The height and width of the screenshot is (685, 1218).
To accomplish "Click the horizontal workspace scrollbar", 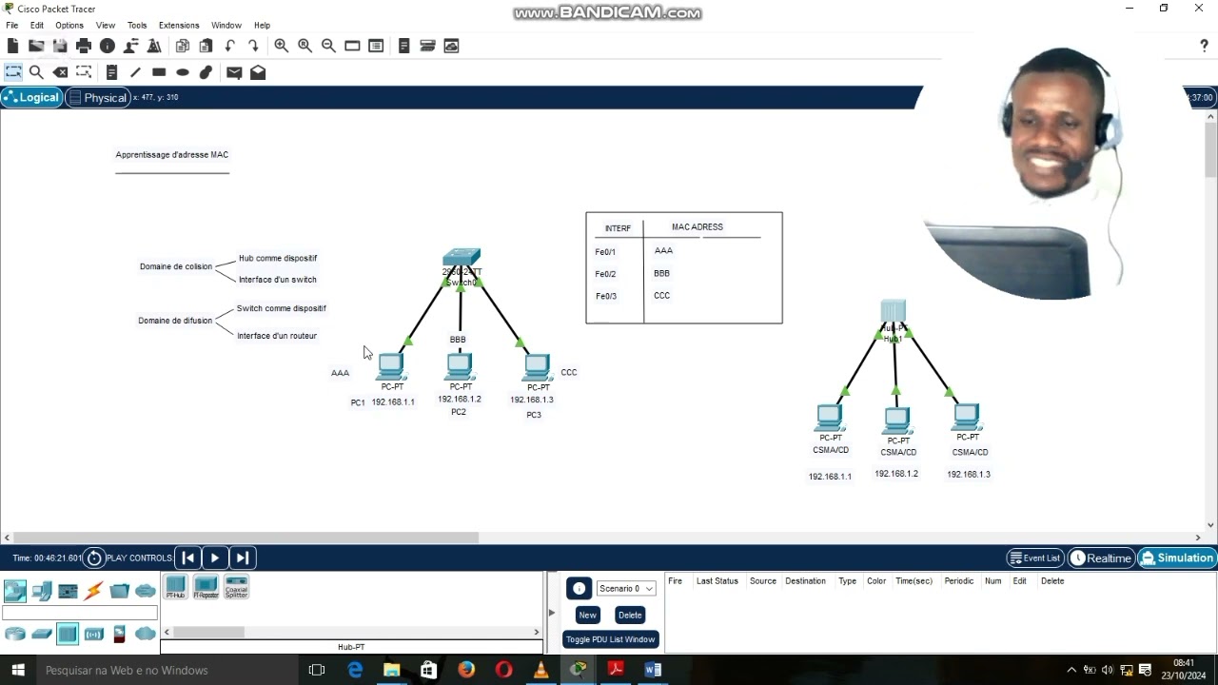I will (244, 538).
